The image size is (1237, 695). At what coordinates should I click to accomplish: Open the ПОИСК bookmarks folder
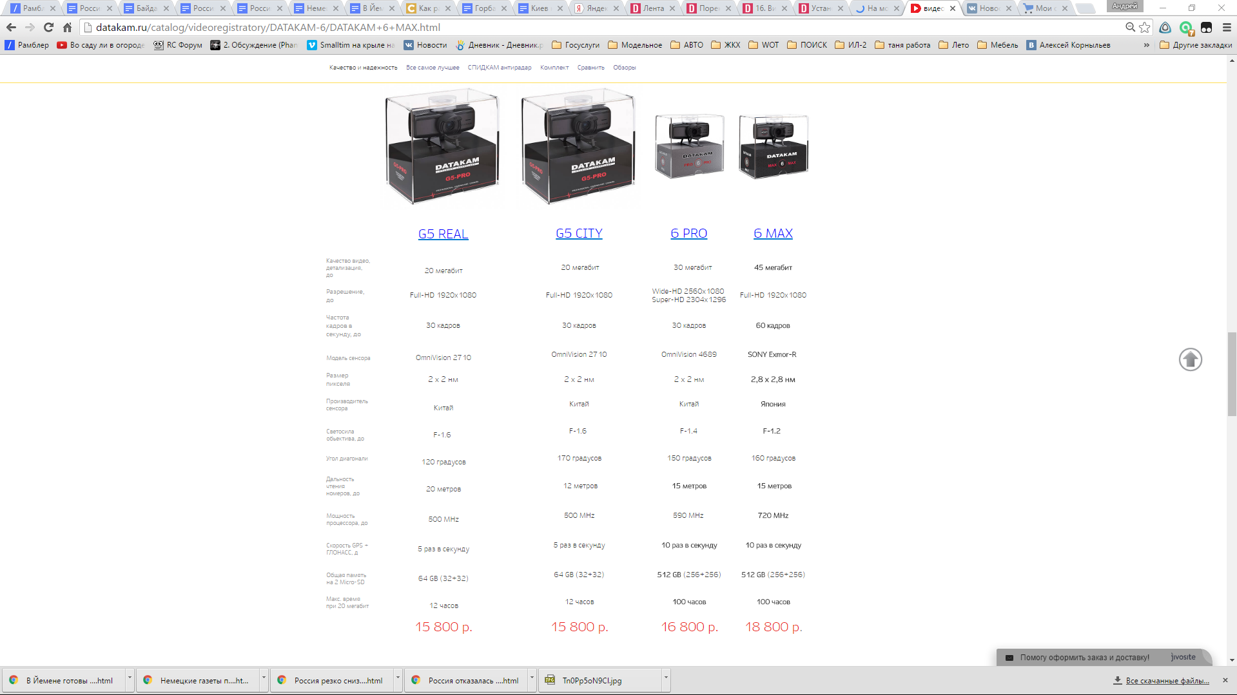pos(807,45)
